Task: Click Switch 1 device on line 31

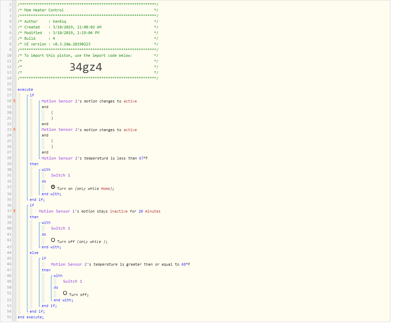Action: (61, 175)
